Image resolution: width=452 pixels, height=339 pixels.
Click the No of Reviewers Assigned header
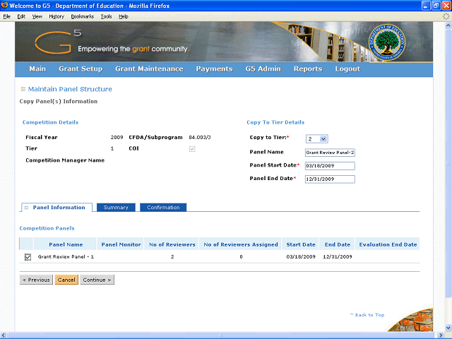click(241, 244)
